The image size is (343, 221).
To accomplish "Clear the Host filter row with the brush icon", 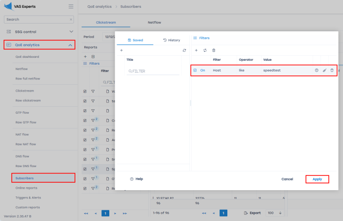I will (x=324, y=71).
